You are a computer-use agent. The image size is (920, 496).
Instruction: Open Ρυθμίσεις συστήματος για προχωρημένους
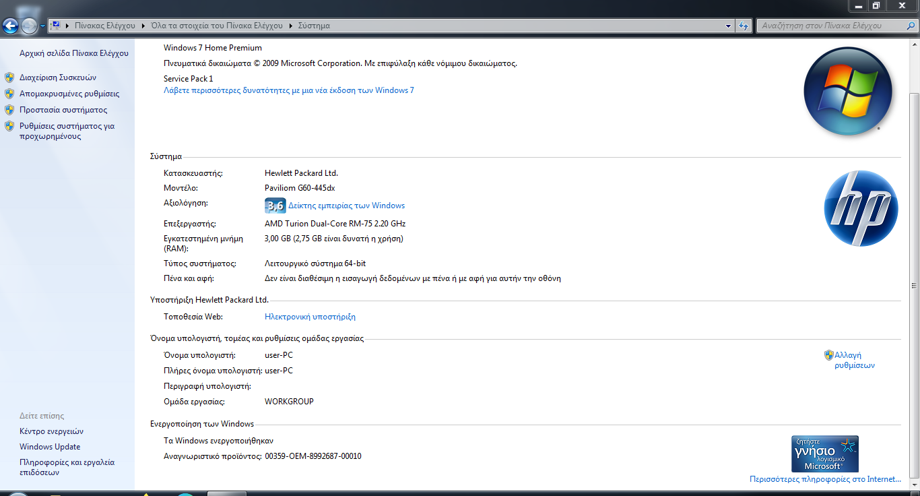pyautogui.click(x=67, y=131)
